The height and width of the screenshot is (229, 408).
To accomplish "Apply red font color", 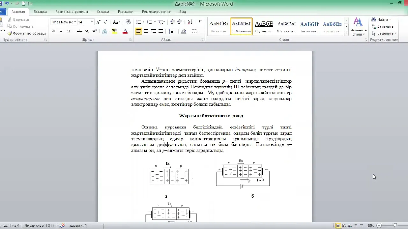I will 125,31.
